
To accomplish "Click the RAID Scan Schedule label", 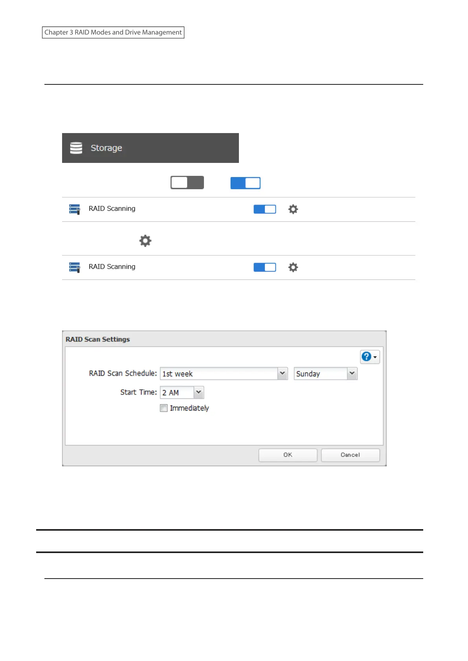I will pos(123,373).
